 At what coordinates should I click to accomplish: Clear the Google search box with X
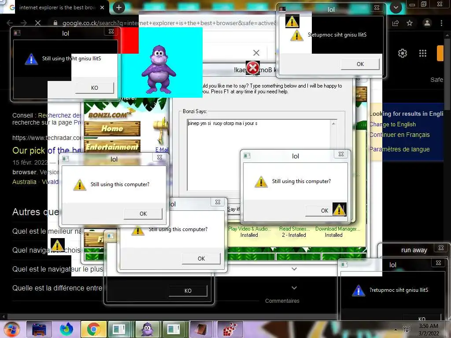(256, 53)
